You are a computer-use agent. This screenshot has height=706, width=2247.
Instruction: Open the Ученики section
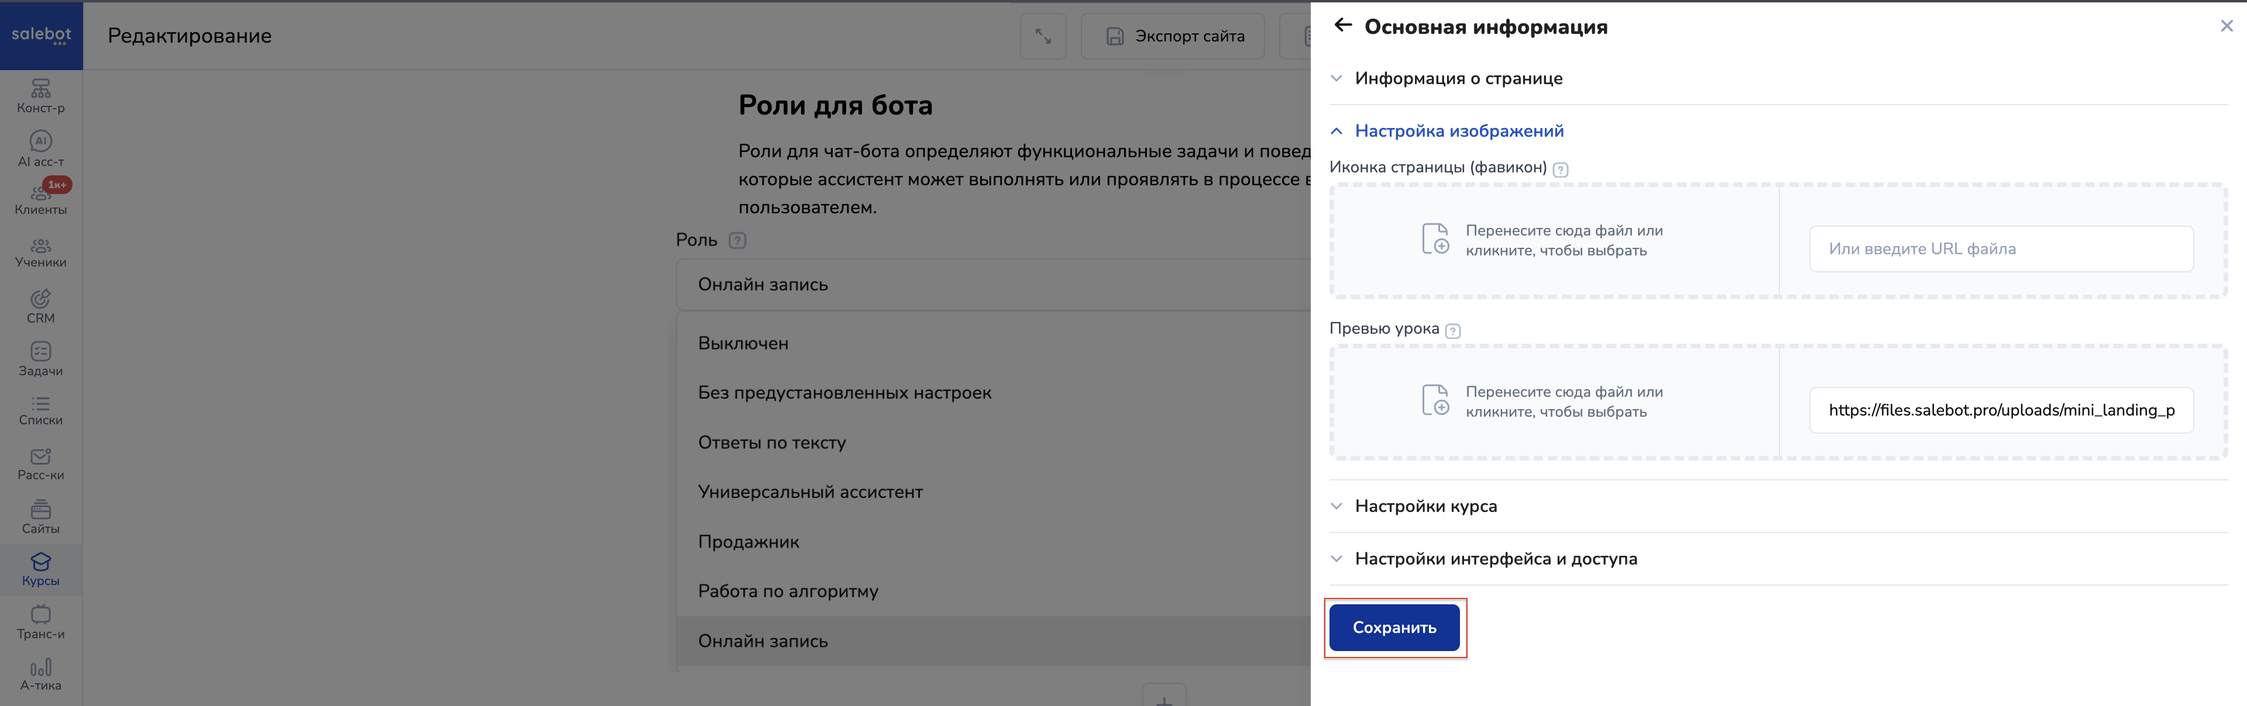click(41, 252)
